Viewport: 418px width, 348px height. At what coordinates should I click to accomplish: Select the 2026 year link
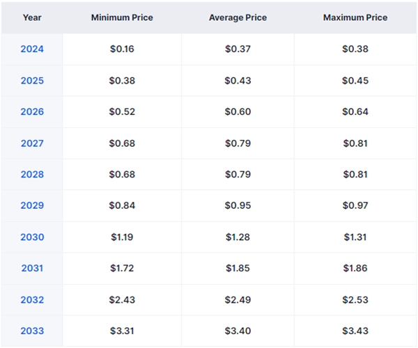[x=32, y=112]
